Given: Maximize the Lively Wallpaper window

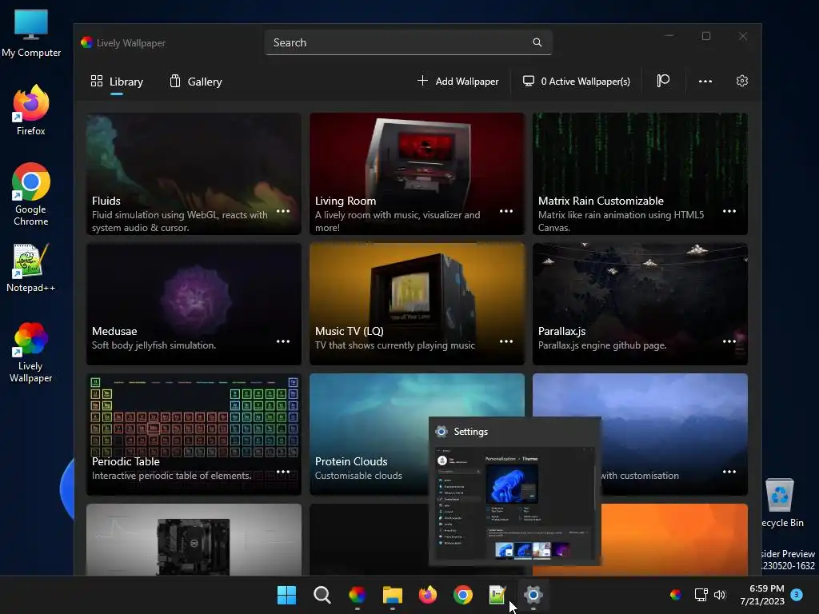Looking at the screenshot, I should click(706, 36).
